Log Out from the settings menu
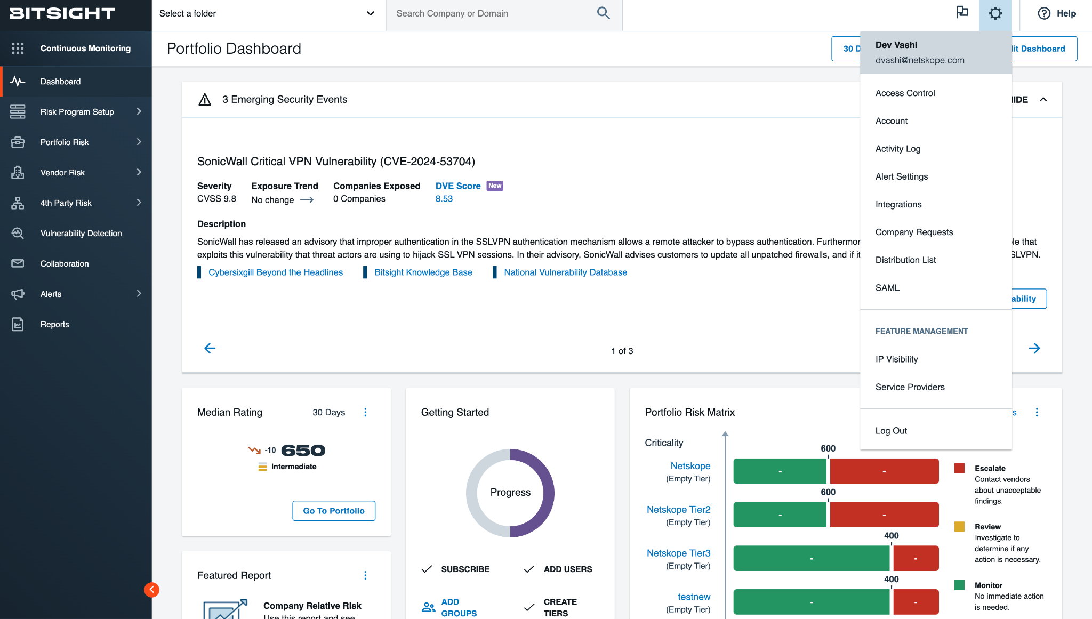1092x619 pixels. tap(936, 430)
